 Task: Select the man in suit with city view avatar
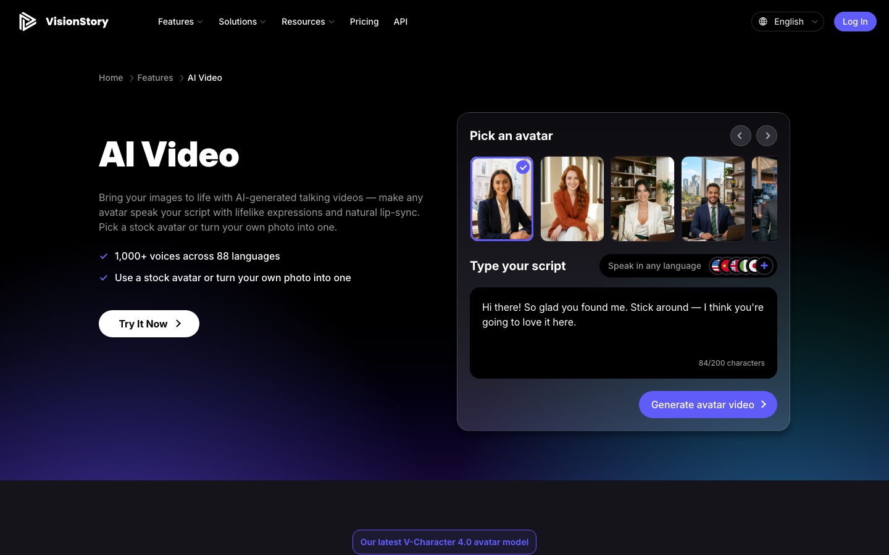(x=713, y=199)
